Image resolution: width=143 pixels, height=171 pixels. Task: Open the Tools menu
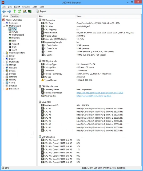click(x=35, y=7)
